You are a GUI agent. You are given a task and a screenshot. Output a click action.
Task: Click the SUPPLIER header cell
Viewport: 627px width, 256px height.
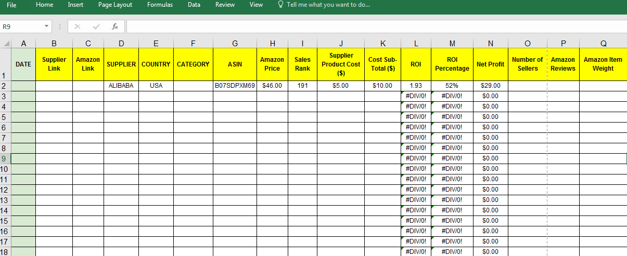pyautogui.click(x=121, y=64)
